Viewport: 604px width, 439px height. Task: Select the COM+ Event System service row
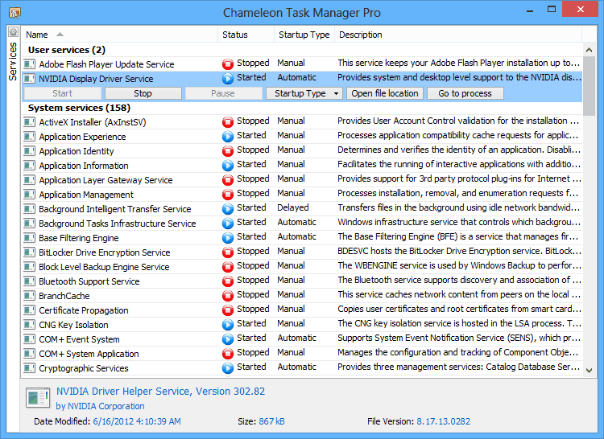coord(79,339)
